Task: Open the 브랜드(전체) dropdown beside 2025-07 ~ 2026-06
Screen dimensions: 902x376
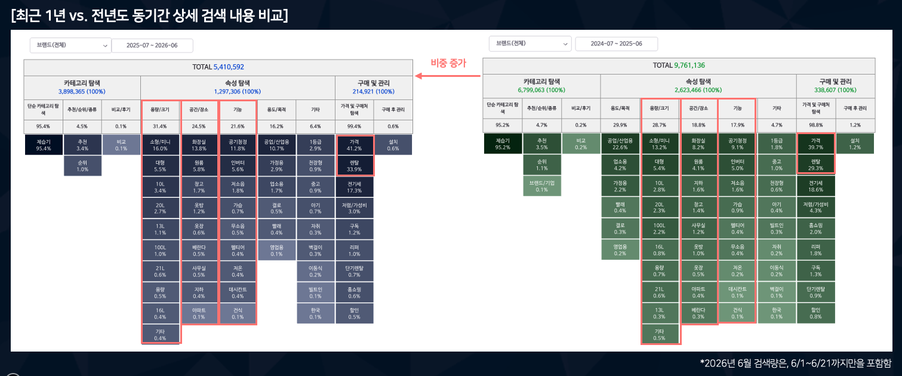Action: 70,45
